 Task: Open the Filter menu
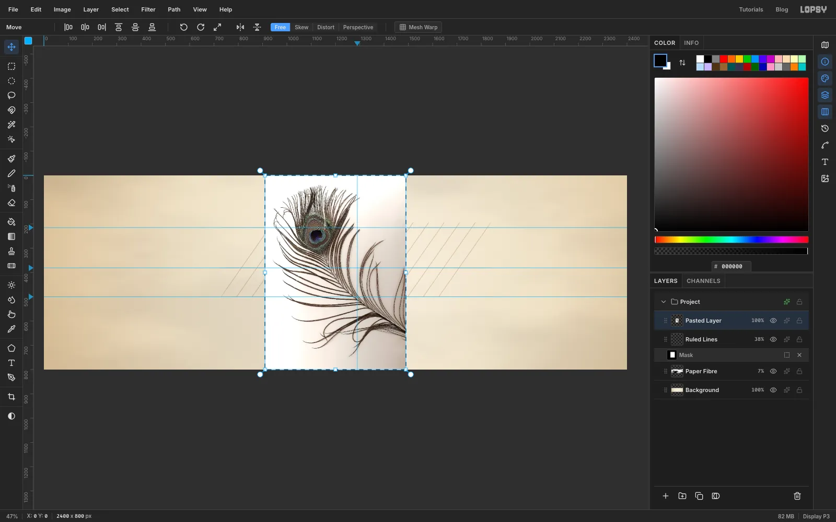[x=148, y=9]
